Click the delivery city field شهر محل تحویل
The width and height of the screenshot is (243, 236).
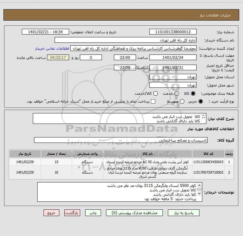tap(173, 85)
